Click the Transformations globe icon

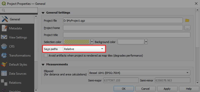[x=4, y=56]
